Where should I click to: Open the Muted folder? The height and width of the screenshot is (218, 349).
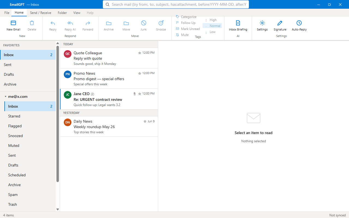click(30, 146)
